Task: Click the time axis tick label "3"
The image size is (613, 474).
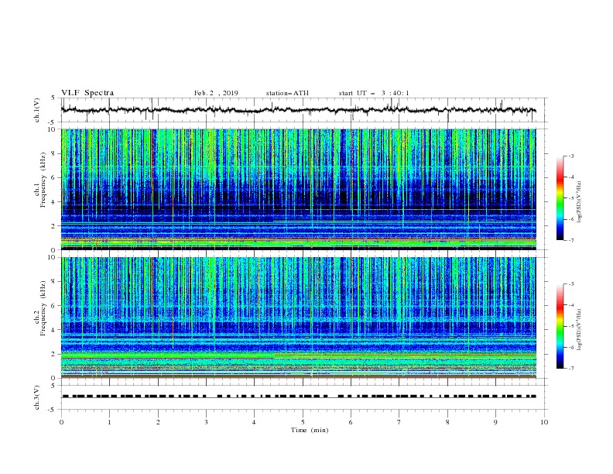Action: pyautogui.click(x=206, y=422)
